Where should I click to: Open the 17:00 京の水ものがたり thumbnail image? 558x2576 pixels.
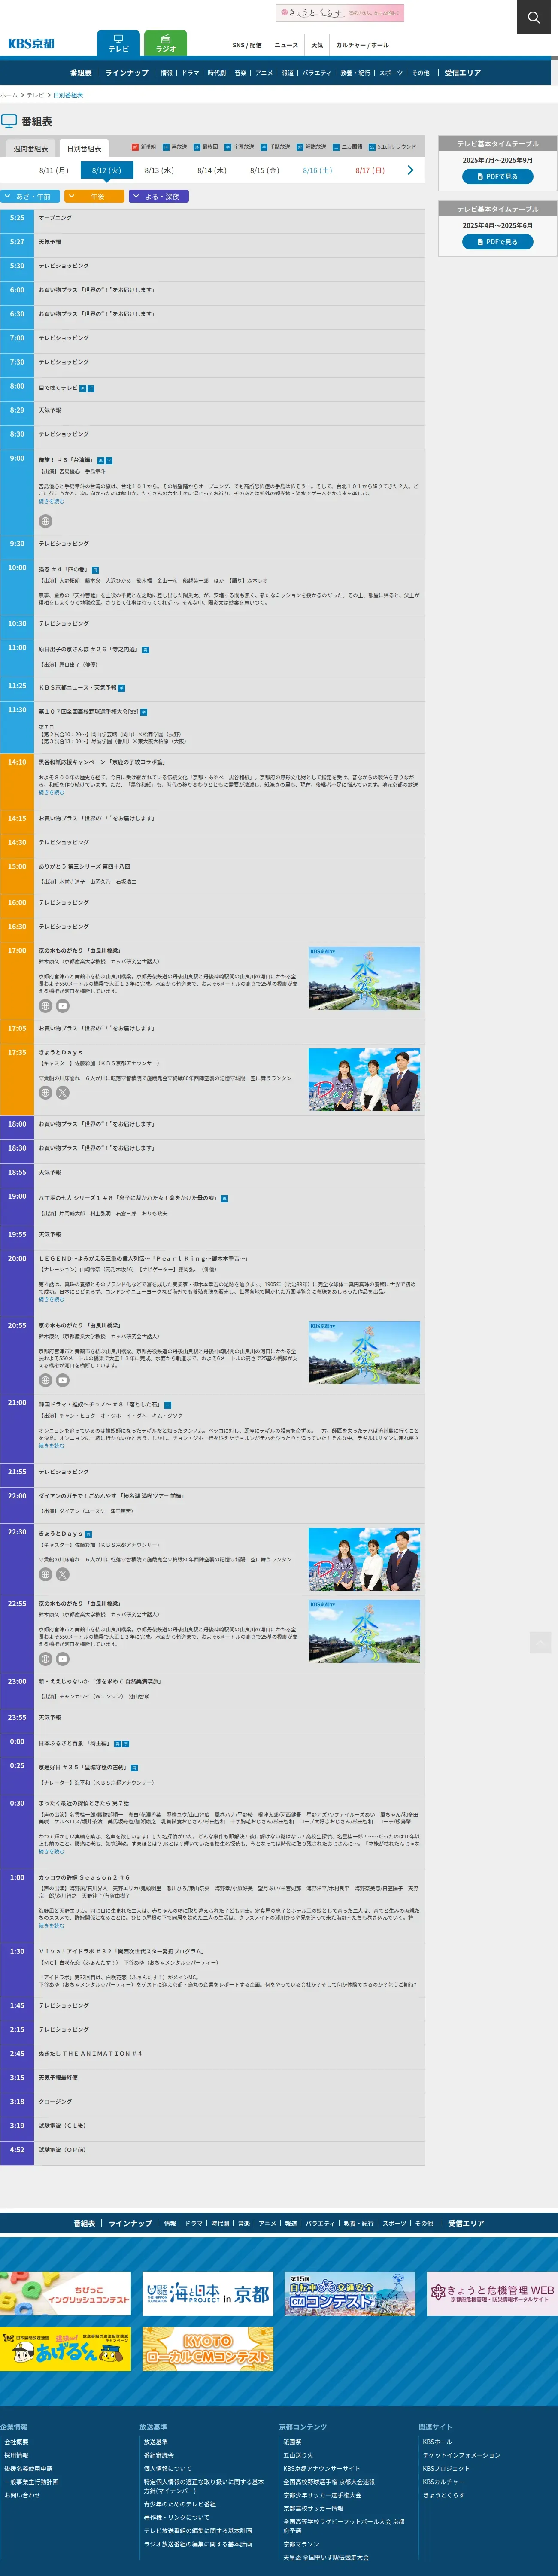[364, 978]
